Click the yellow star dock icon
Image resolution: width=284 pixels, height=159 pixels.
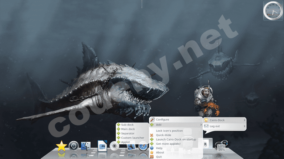[x=61, y=146]
